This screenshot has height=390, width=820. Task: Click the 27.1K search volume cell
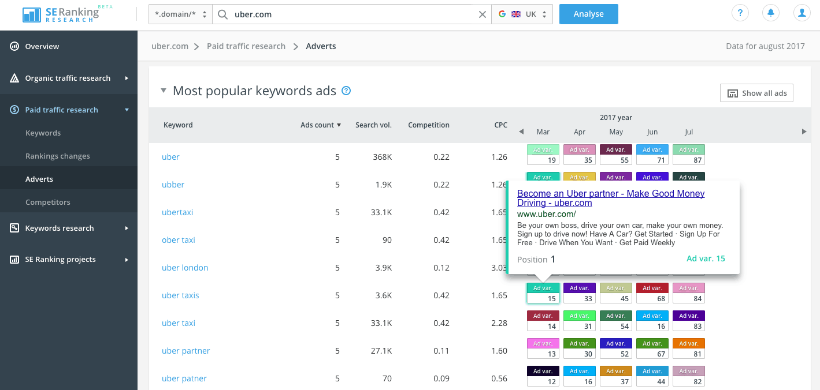(381, 351)
